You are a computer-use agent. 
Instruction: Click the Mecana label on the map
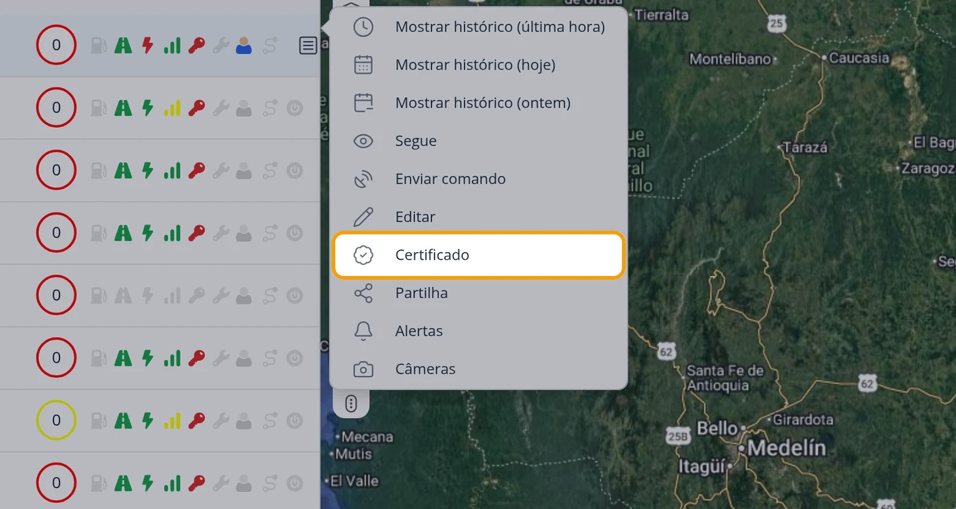(x=367, y=437)
